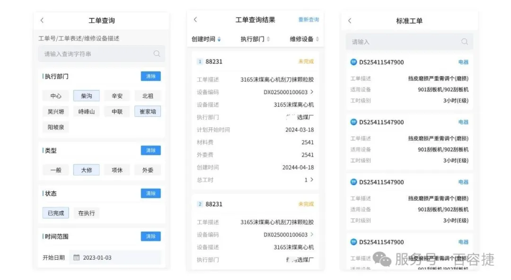Viewport: 511px width, 280px height.
Task: Expand 设备编码 chevron in first work order
Action: pyautogui.click(x=312, y=92)
